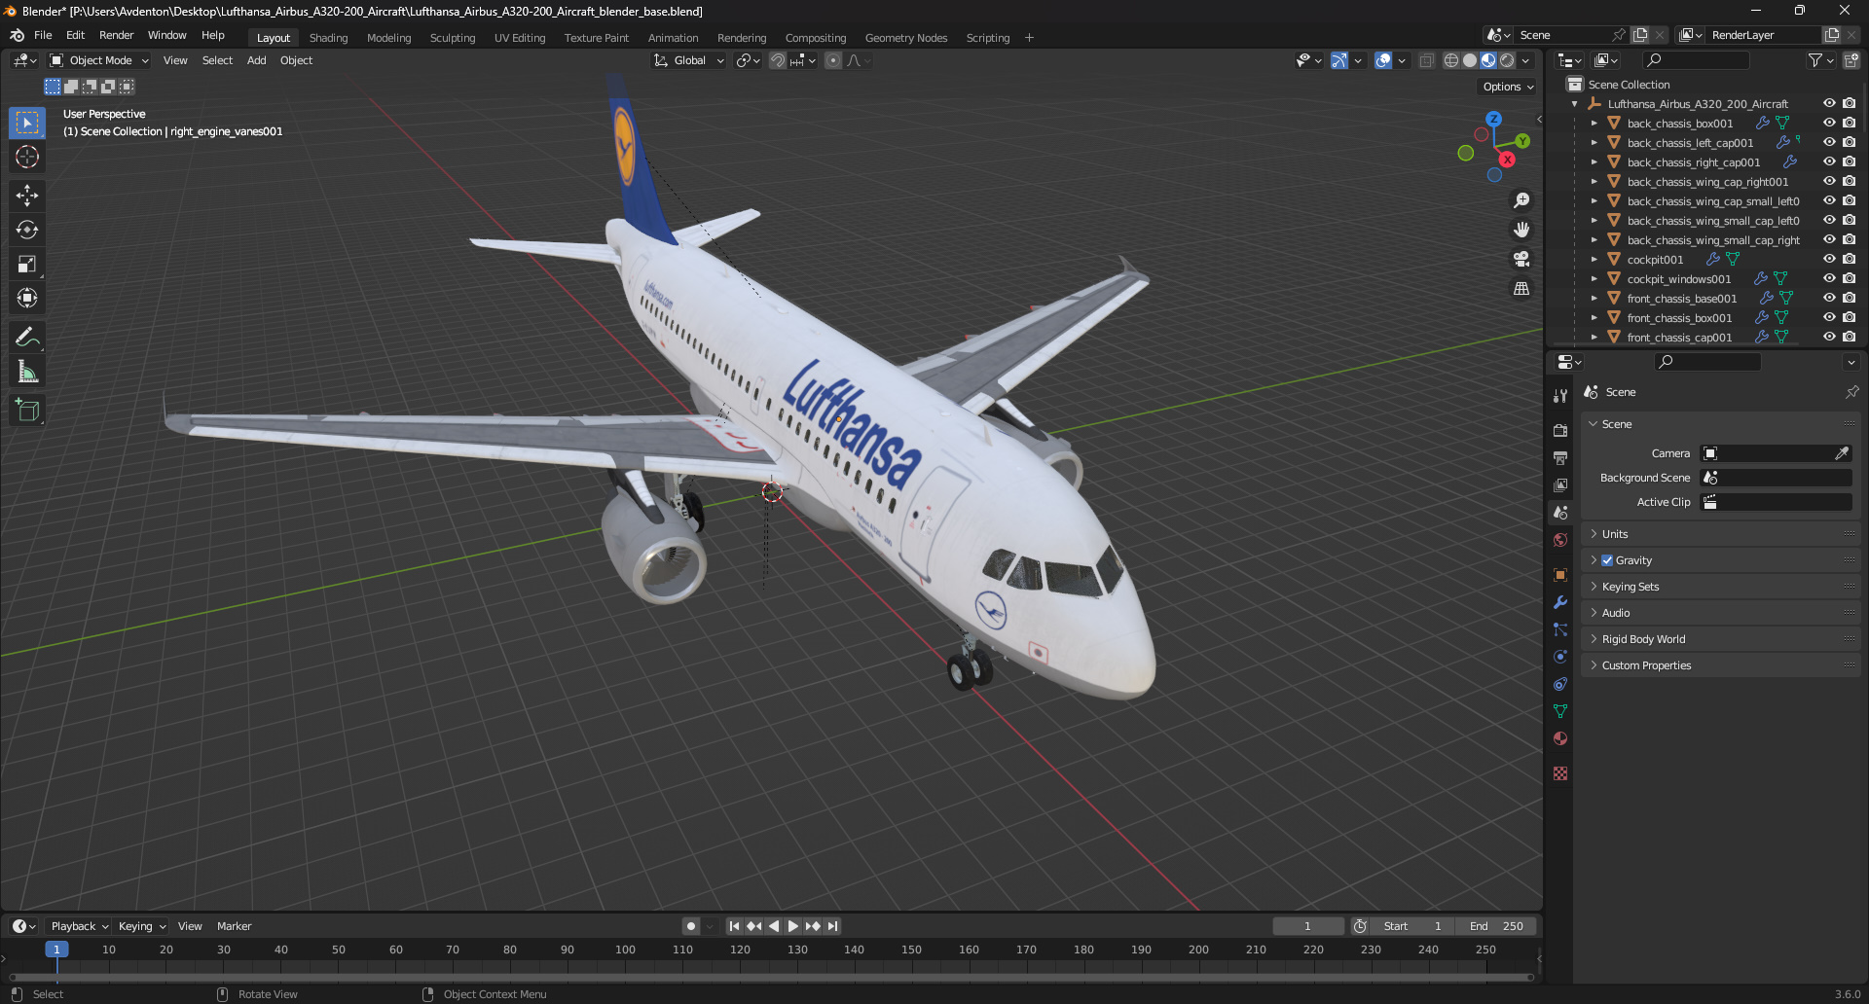This screenshot has width=1869, height=1004.
Task: Open viewport Options dropdown
Action: point(1508,87)
